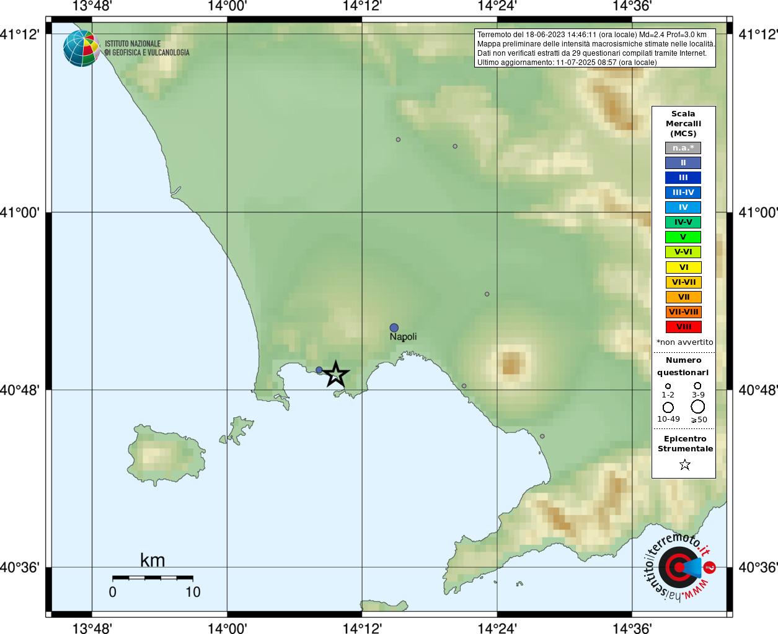778x634 pixels.
Task: Select the yellow VI intensity legend swatch
Action: pos(683,267)
